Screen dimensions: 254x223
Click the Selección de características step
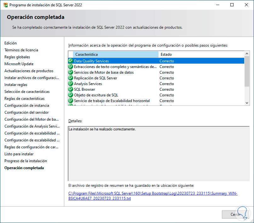coord(27,92)
